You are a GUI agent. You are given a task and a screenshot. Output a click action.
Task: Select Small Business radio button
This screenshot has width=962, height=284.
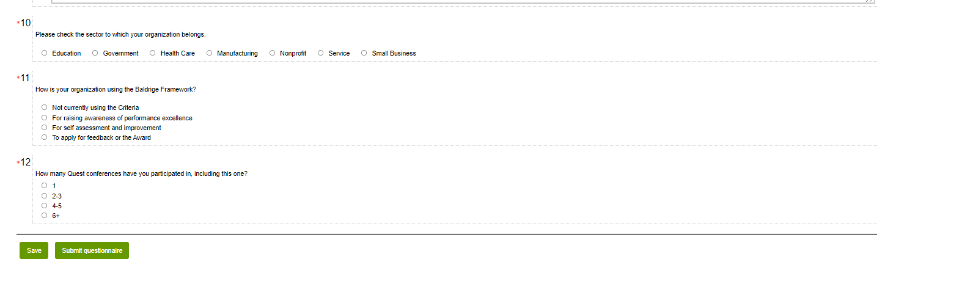[x=364, y=53]
